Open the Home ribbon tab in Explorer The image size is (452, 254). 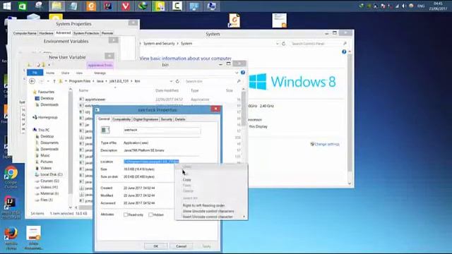point(50,73)
